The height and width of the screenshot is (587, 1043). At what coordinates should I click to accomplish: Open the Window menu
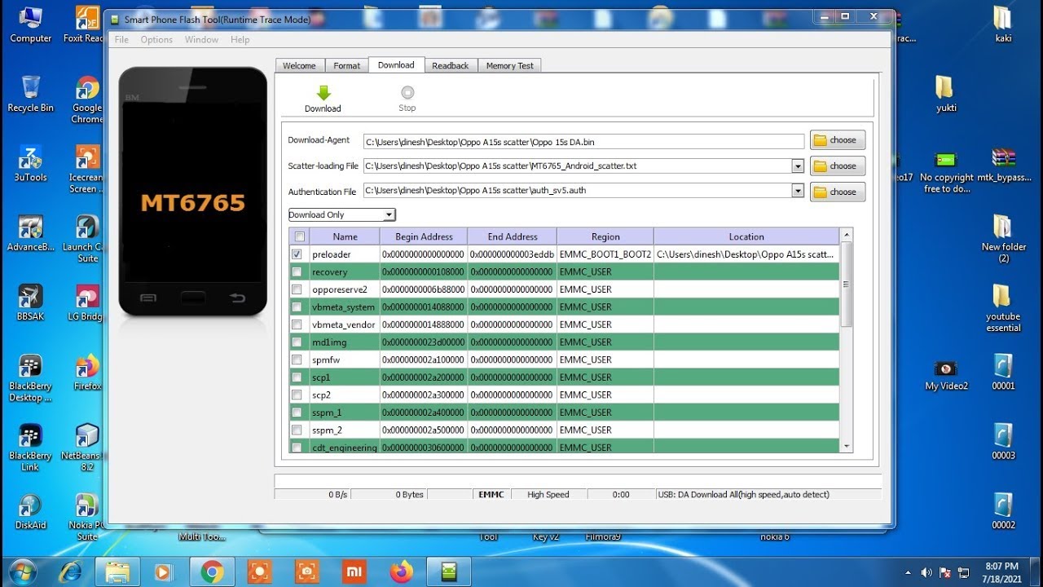[x=201, y=39]
